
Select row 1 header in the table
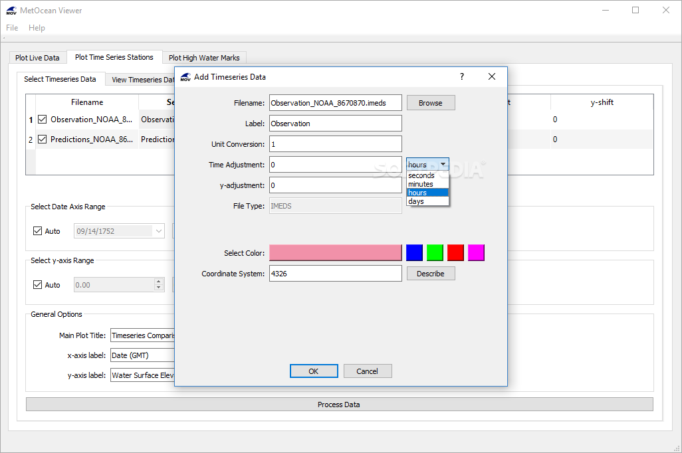pos(31,120)
